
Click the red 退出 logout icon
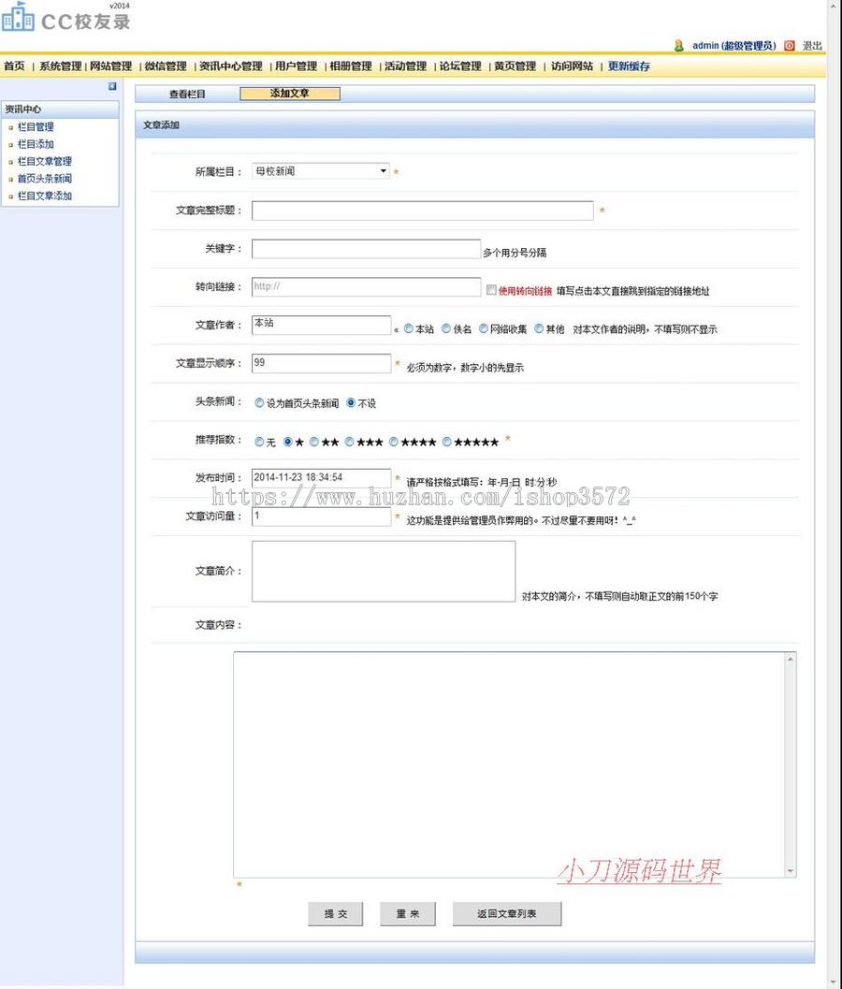pyautogui.click(x=789, y=46)
